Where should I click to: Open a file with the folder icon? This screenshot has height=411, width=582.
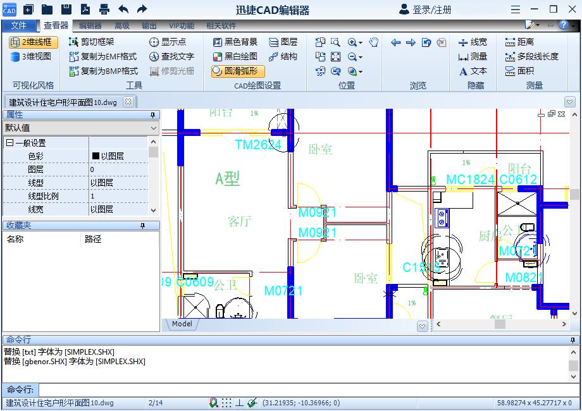(x=47, y=9)
